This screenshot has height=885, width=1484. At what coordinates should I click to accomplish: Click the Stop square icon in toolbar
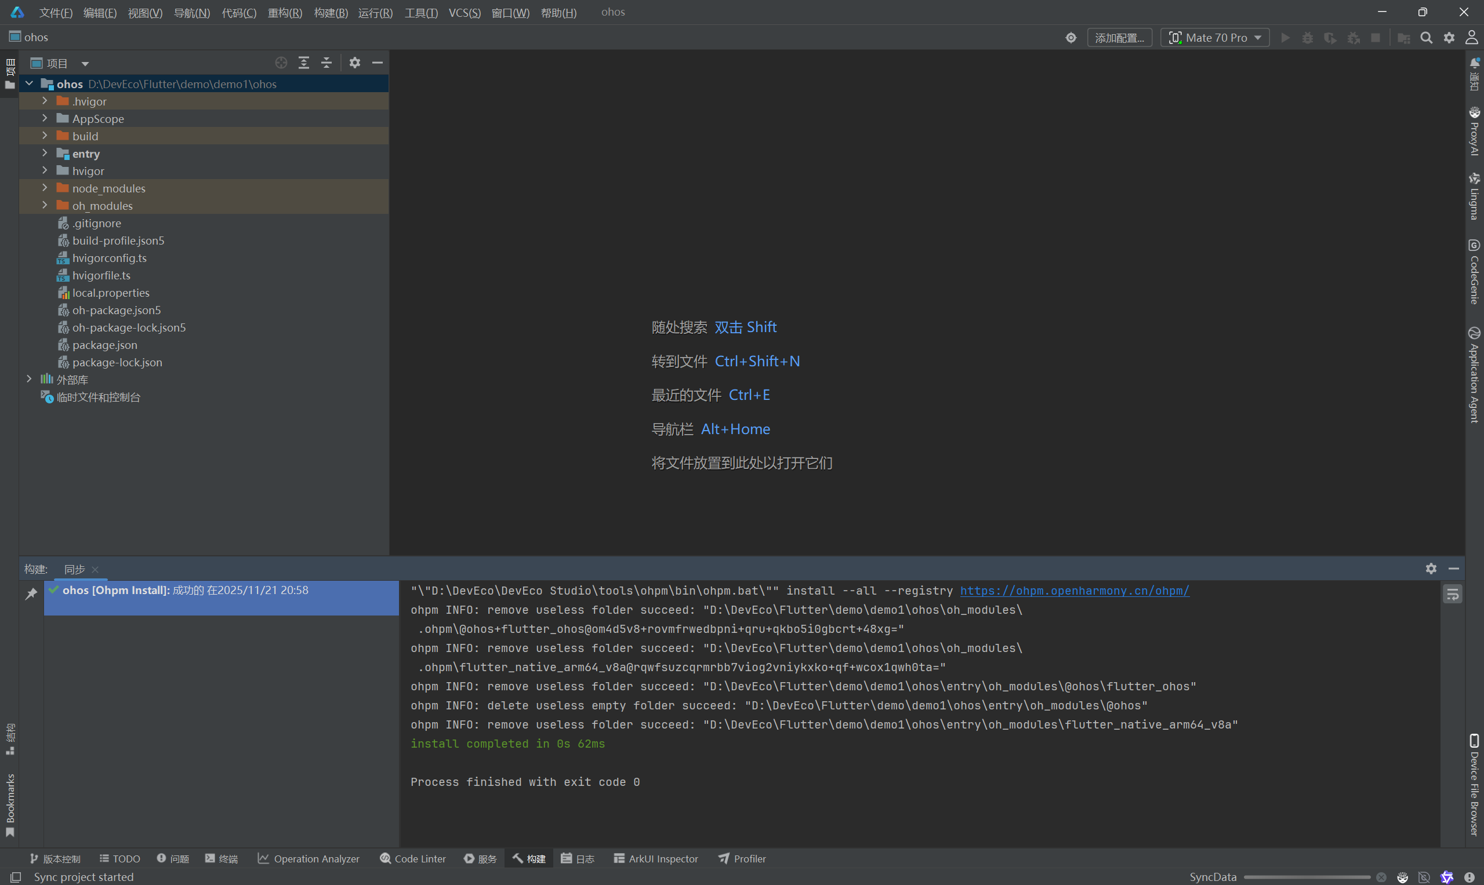point(1376,38)
